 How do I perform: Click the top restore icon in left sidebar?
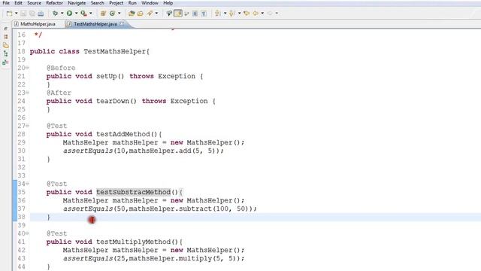pyautogui.click(x=5, y=29)
